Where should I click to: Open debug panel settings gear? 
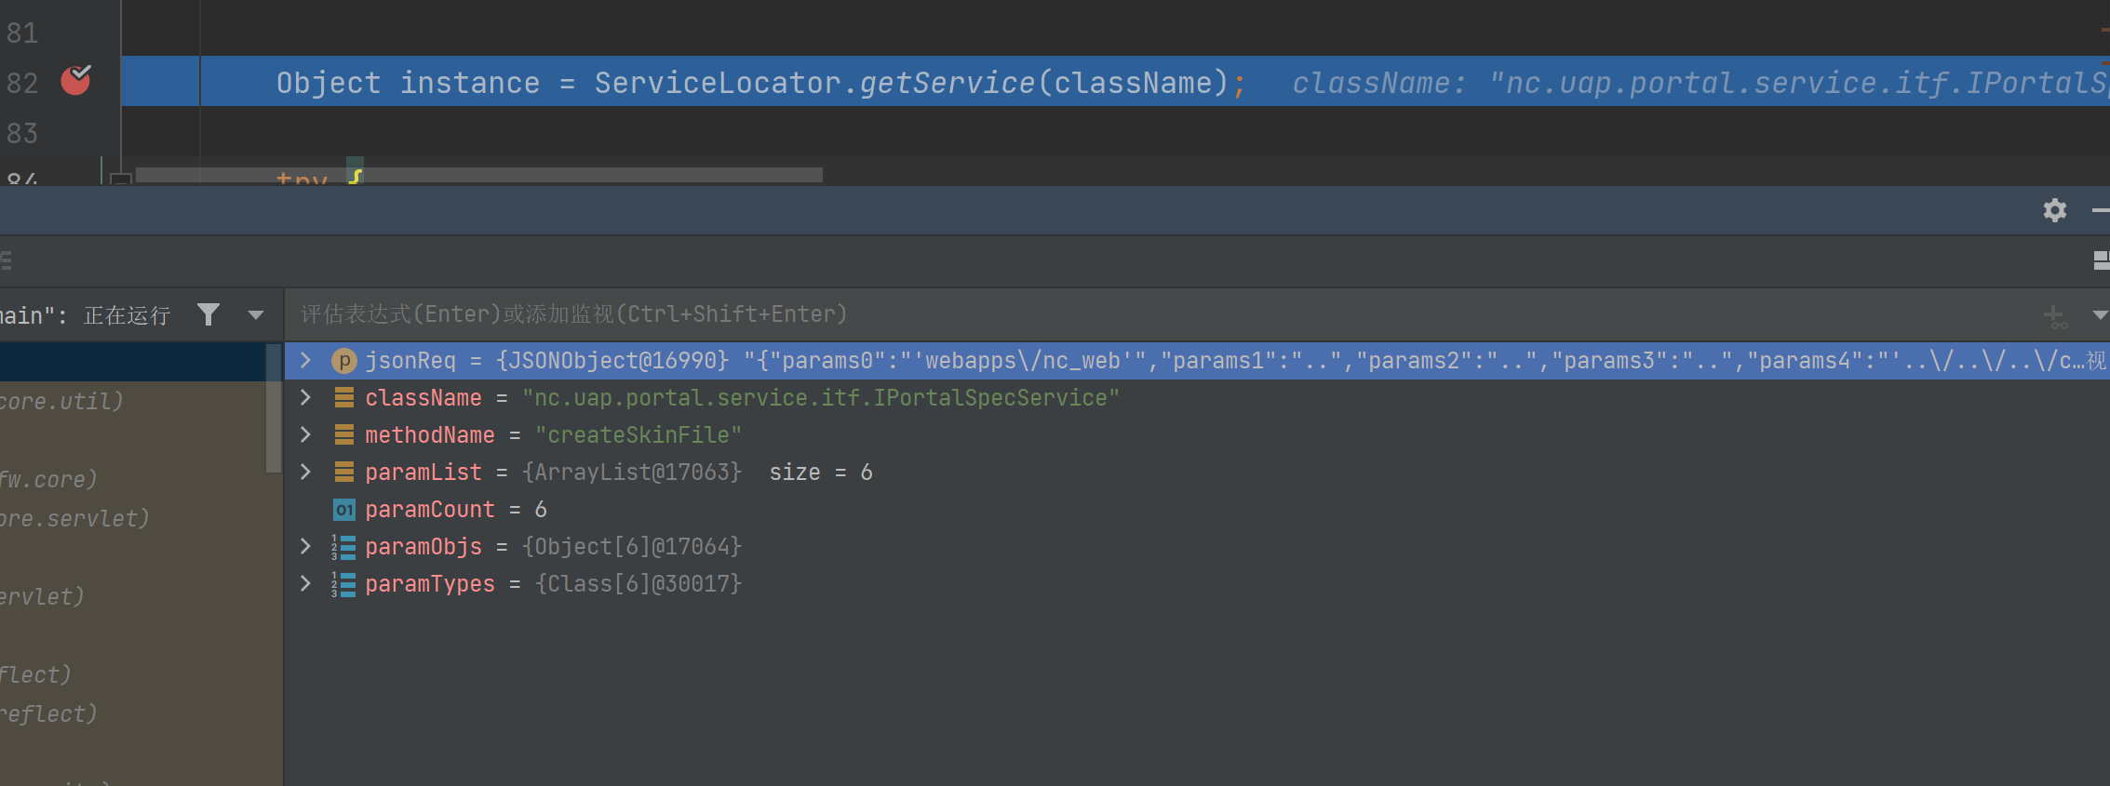2054,210
